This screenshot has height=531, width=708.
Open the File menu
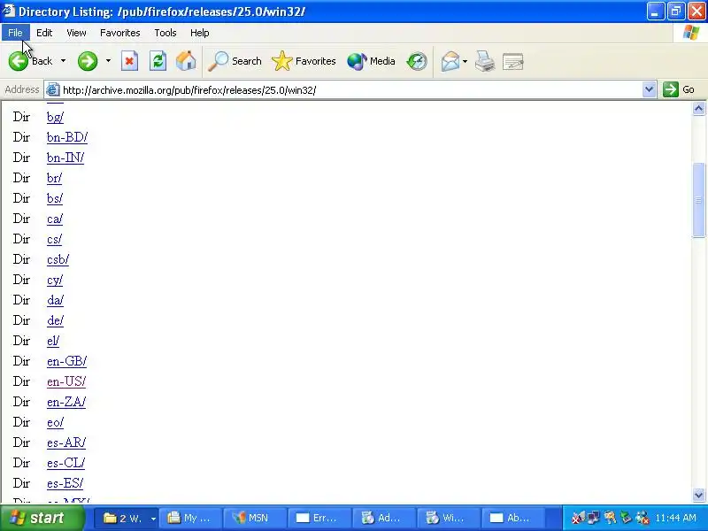pyautogui.click(x=15, y=33)
